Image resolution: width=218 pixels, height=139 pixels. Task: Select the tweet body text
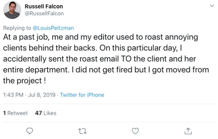pos(106,59)
